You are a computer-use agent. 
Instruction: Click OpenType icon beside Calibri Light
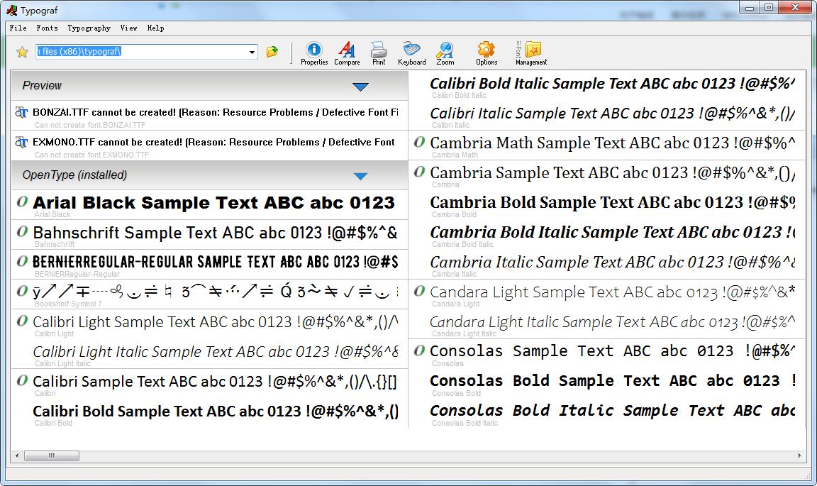pos(22,321)
